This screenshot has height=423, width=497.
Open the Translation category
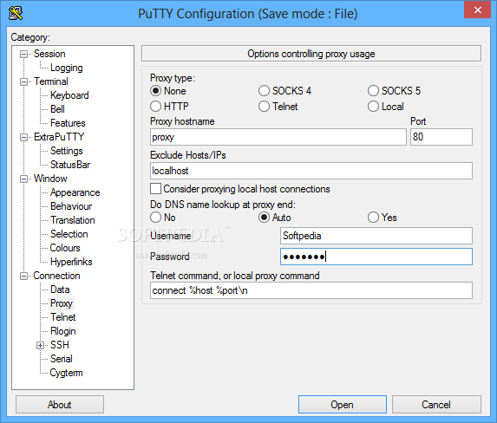click(x=73, y=220)
